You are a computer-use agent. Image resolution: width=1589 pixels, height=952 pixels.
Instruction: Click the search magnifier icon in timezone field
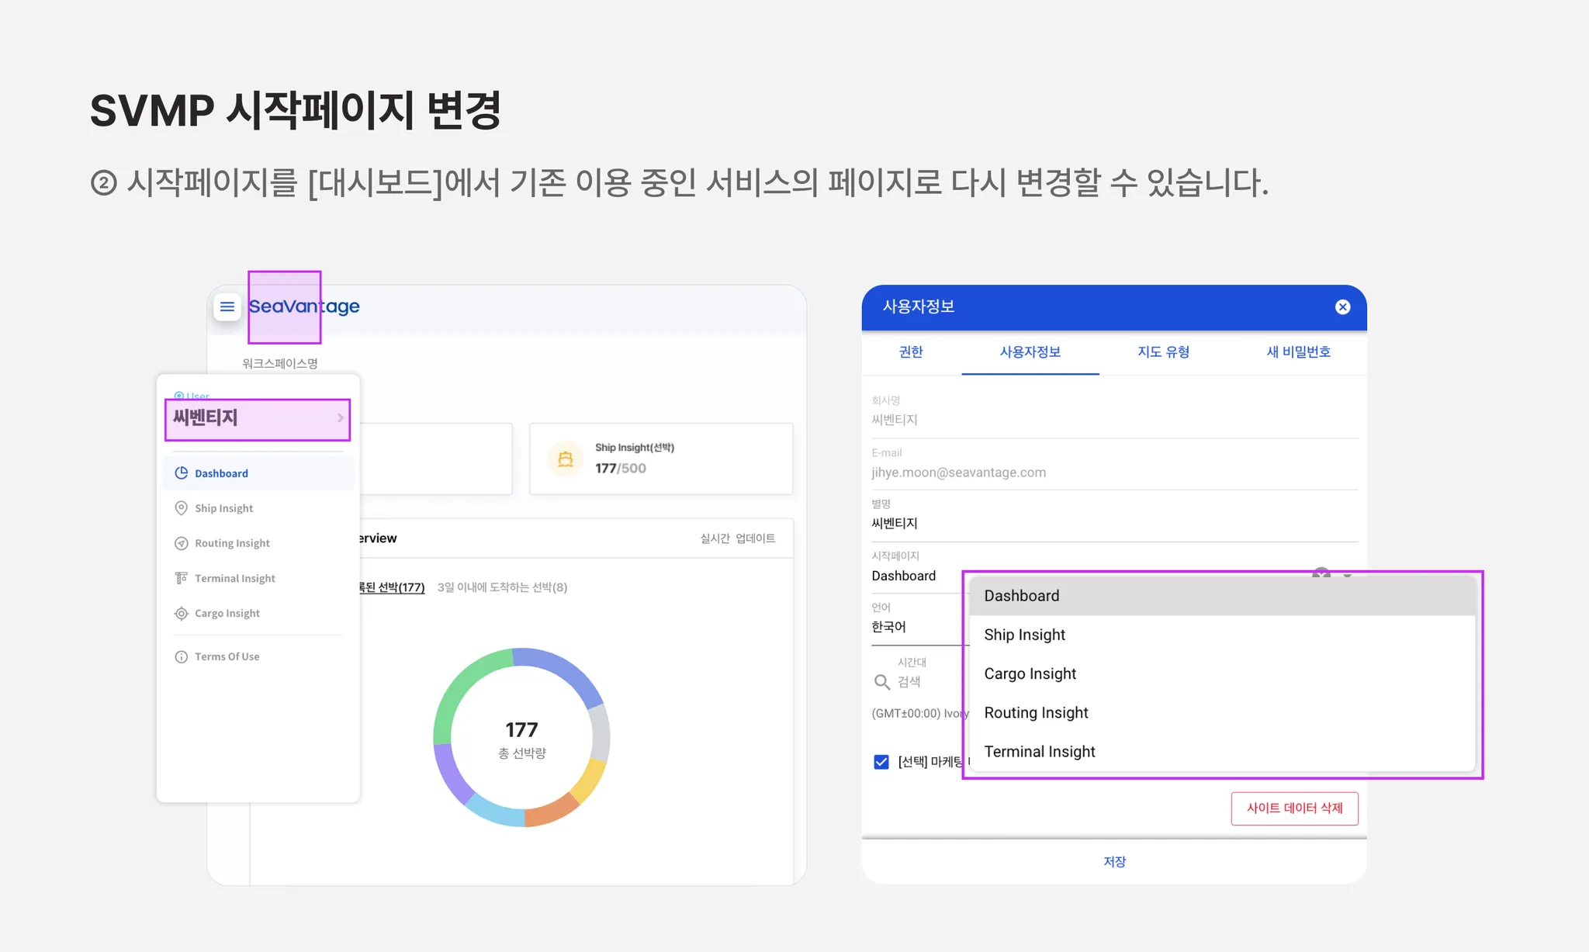point(881,682)
